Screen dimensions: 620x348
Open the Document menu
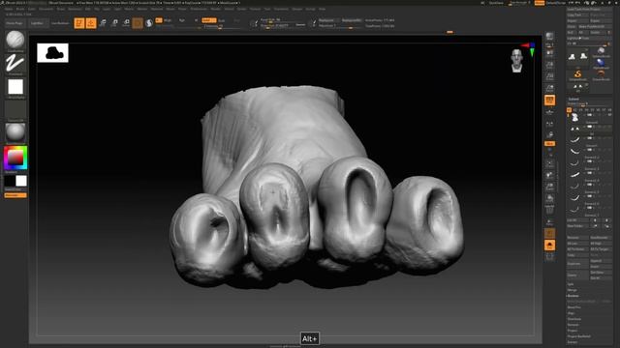point(46,9)
